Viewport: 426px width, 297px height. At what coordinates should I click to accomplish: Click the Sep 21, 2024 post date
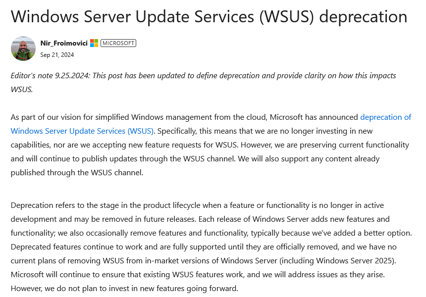point(57,55)
